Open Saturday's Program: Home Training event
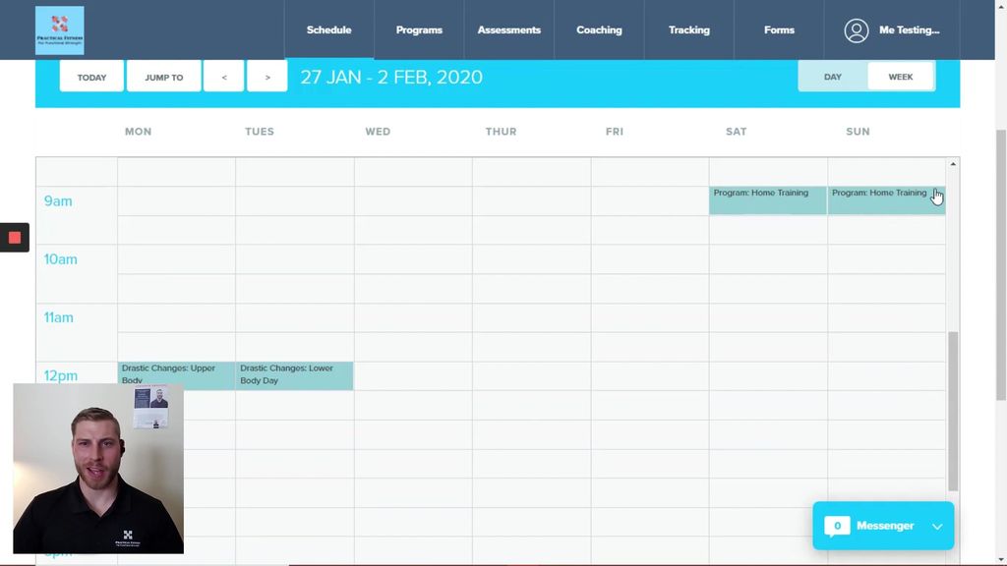The height and width of the screenshot is (566, 1007). (767, 200)
